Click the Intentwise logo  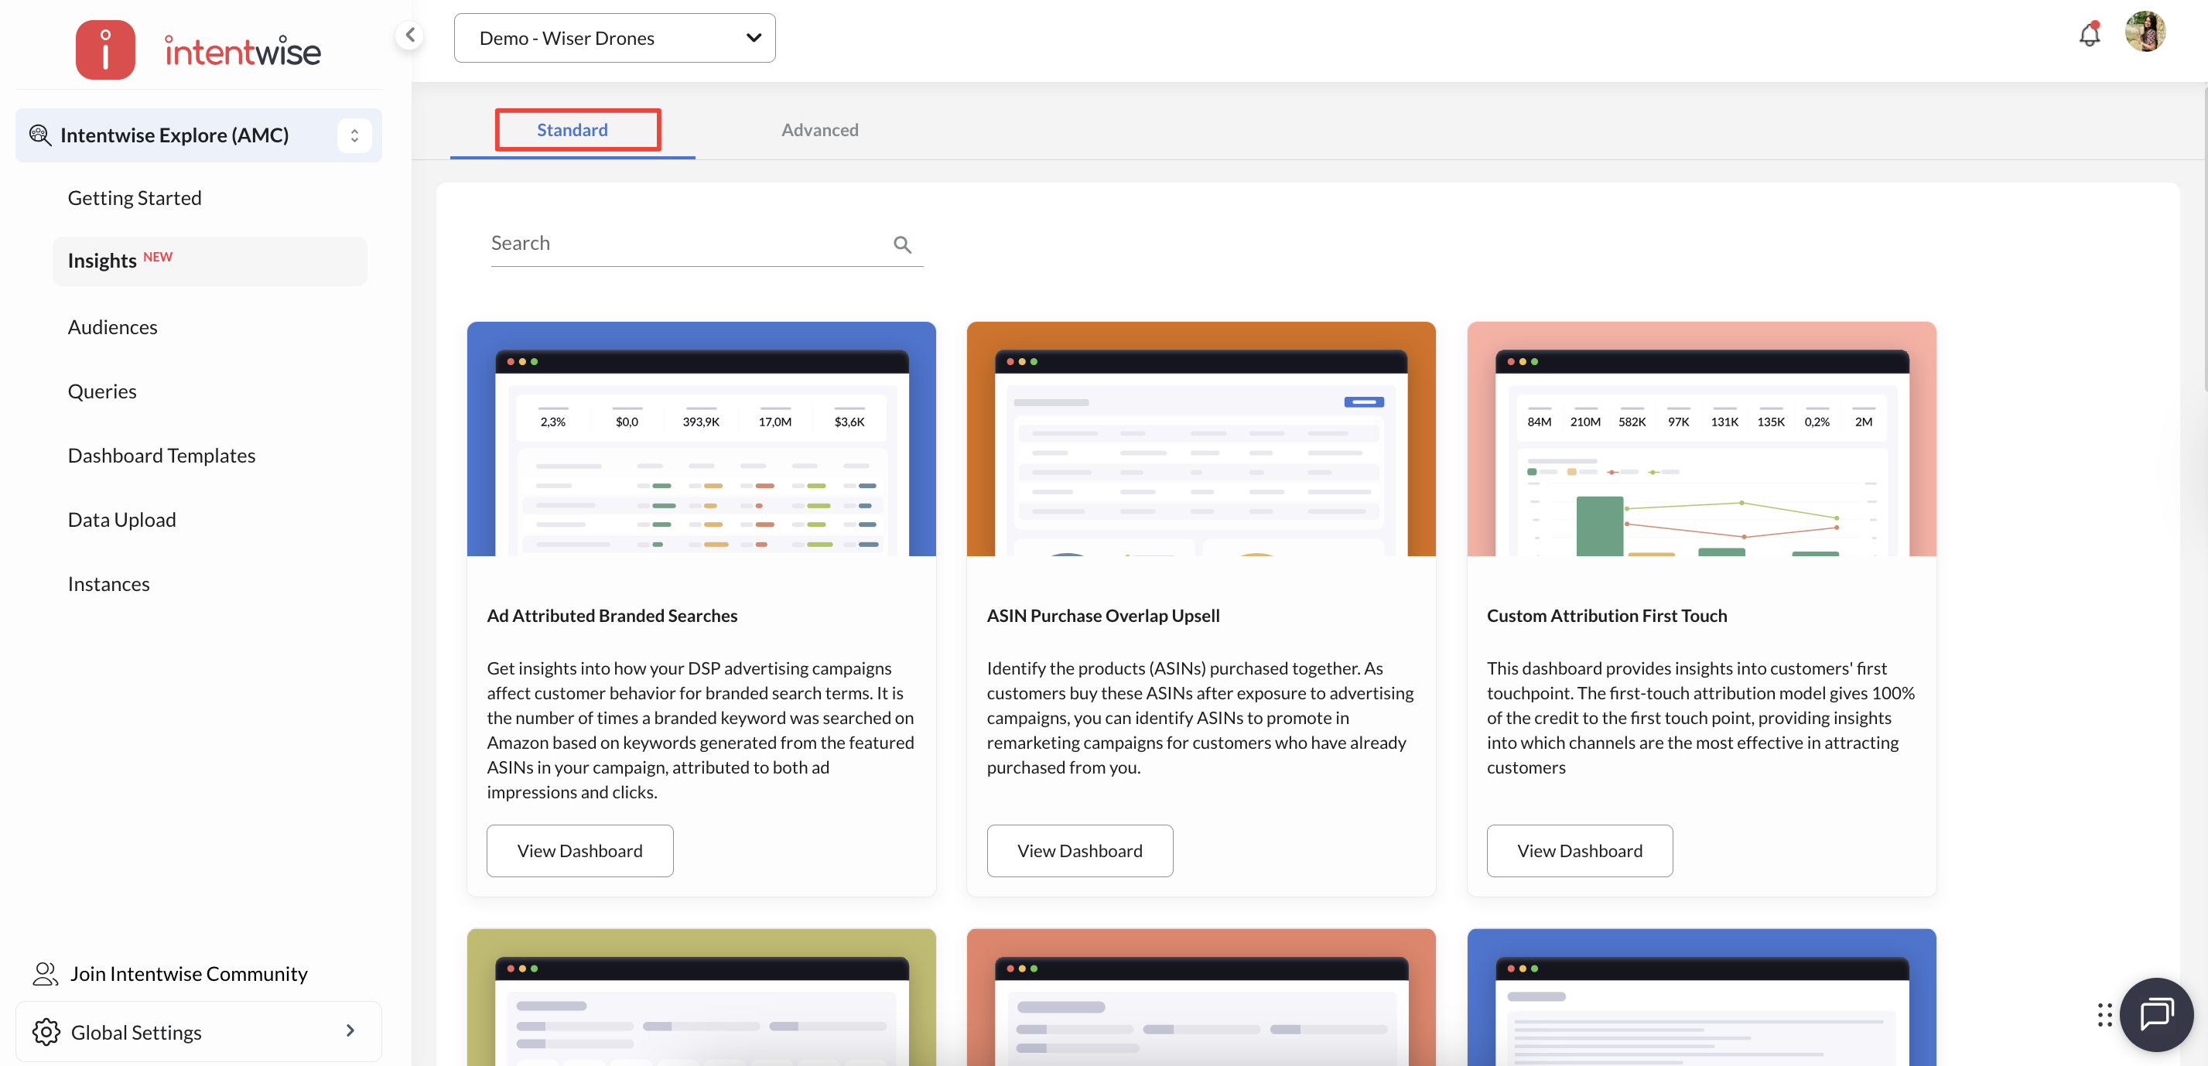tap(198, 50)
